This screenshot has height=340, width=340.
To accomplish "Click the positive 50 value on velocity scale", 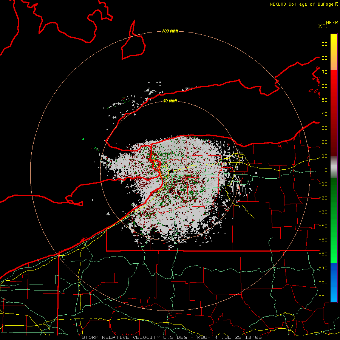I will 325,100.
